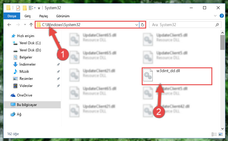Switch to details view icon in status bar
This screenshot has height=141, width=228.
214,134
